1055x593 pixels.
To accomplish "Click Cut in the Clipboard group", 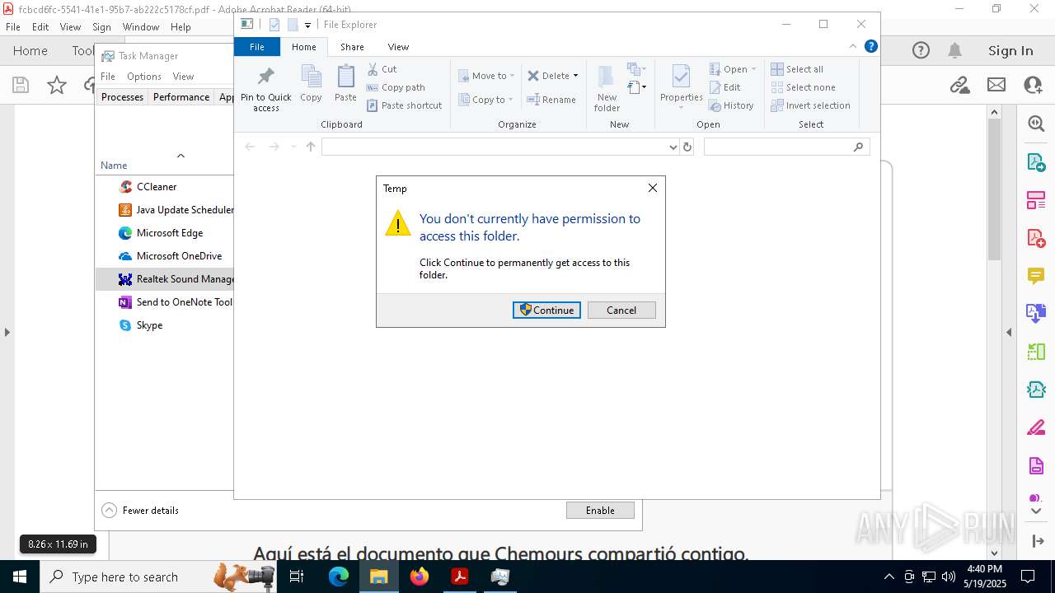I will [382, 69].
